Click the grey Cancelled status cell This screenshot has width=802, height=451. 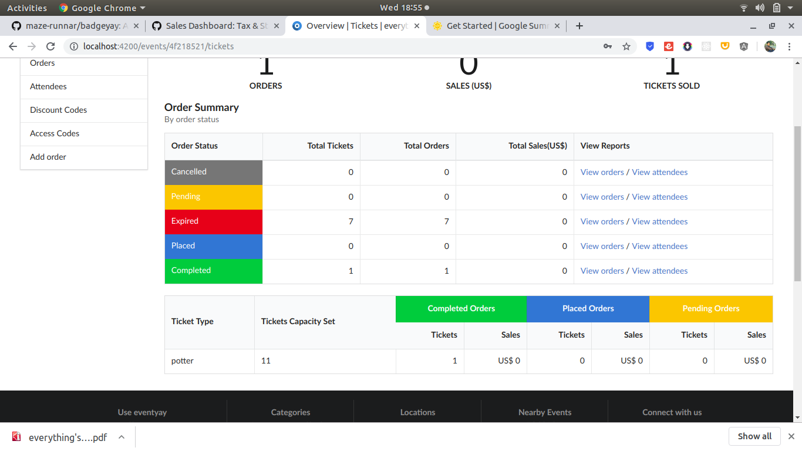click(214, 172)
